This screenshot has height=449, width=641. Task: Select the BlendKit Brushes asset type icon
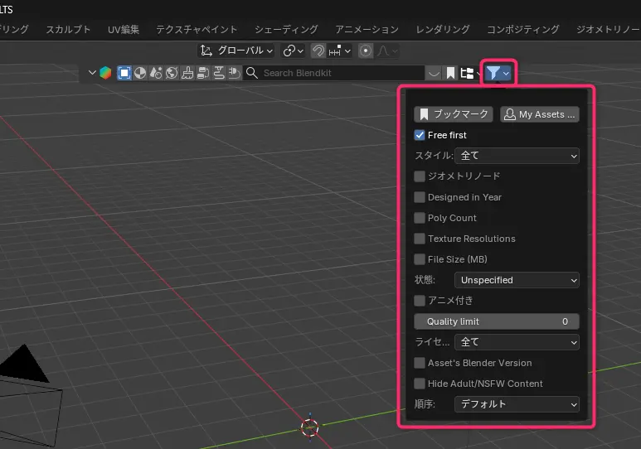187,73
